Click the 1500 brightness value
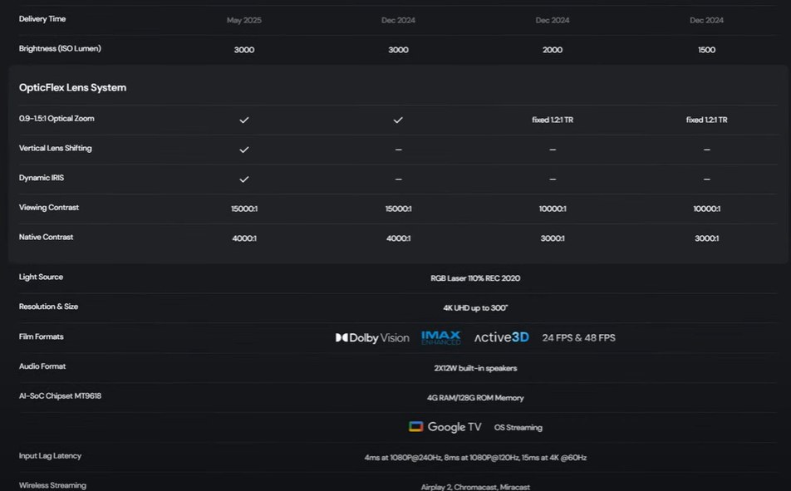The image size is (791, 491). (x=706, y=50)
